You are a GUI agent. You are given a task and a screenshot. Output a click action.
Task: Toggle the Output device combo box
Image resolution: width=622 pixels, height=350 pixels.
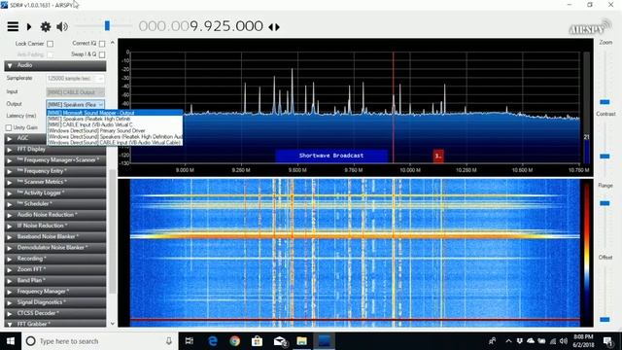[x=76, y=104]
